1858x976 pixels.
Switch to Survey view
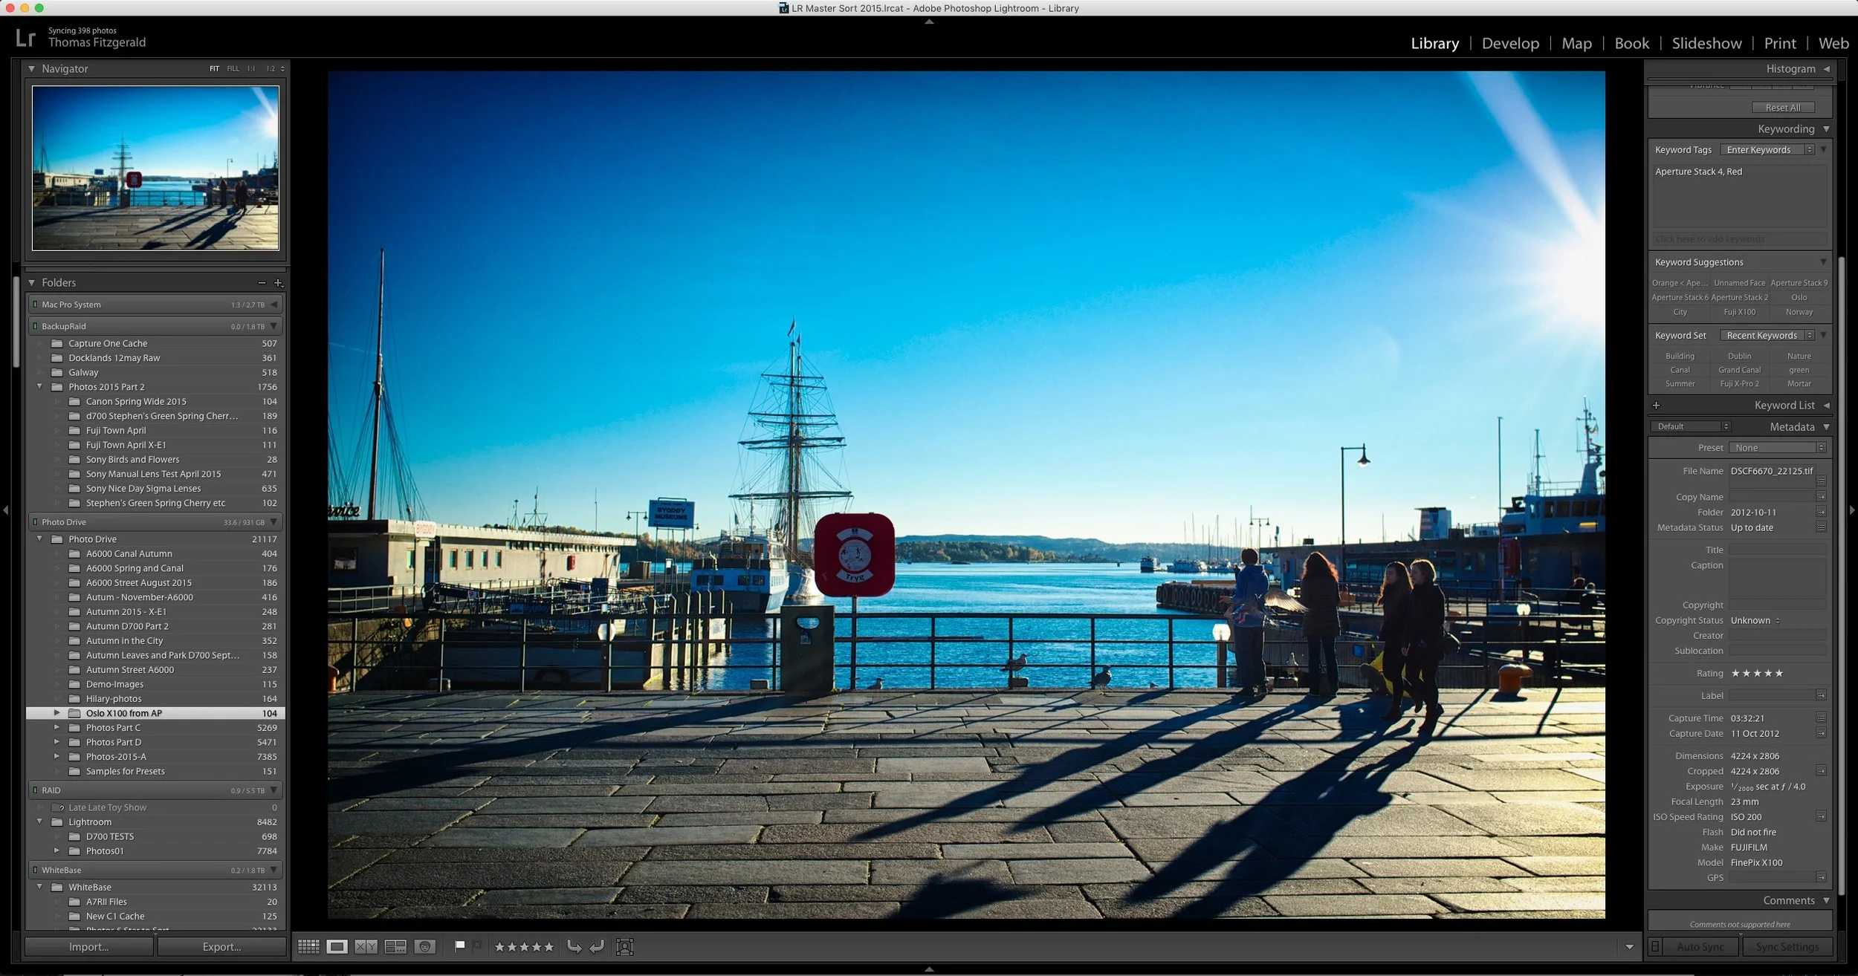click(395, 946)
